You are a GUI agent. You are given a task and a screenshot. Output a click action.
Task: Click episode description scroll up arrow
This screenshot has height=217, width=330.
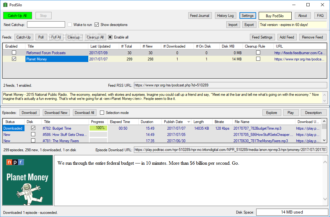coord(325,162)
